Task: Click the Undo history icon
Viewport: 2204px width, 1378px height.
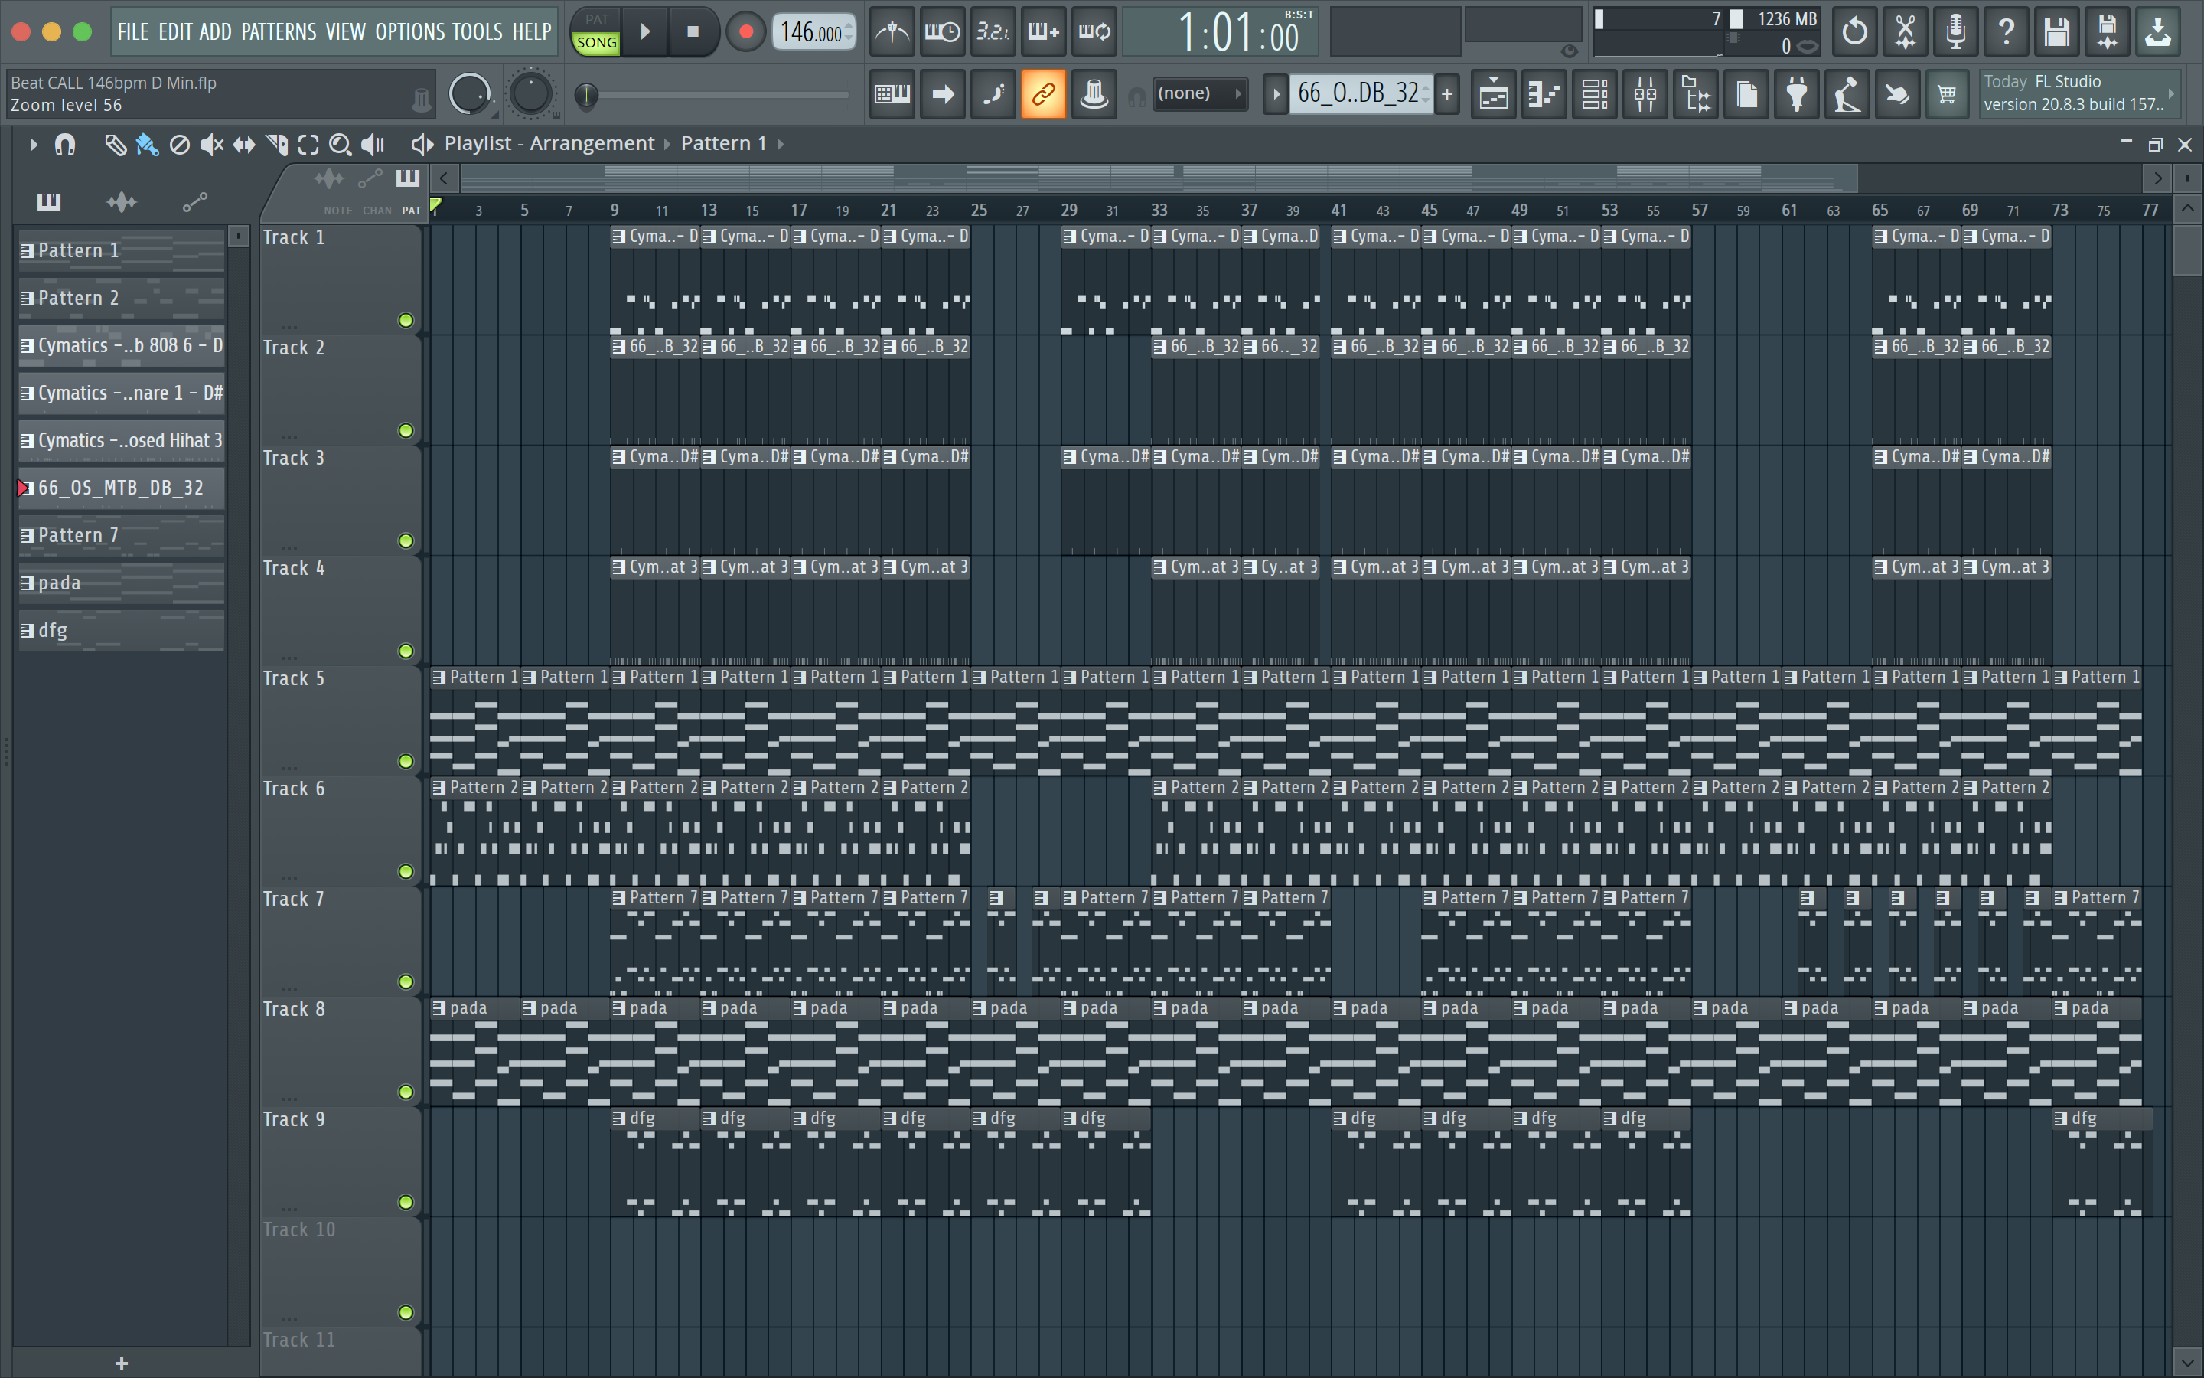Action: click(x=1854, y=32)
